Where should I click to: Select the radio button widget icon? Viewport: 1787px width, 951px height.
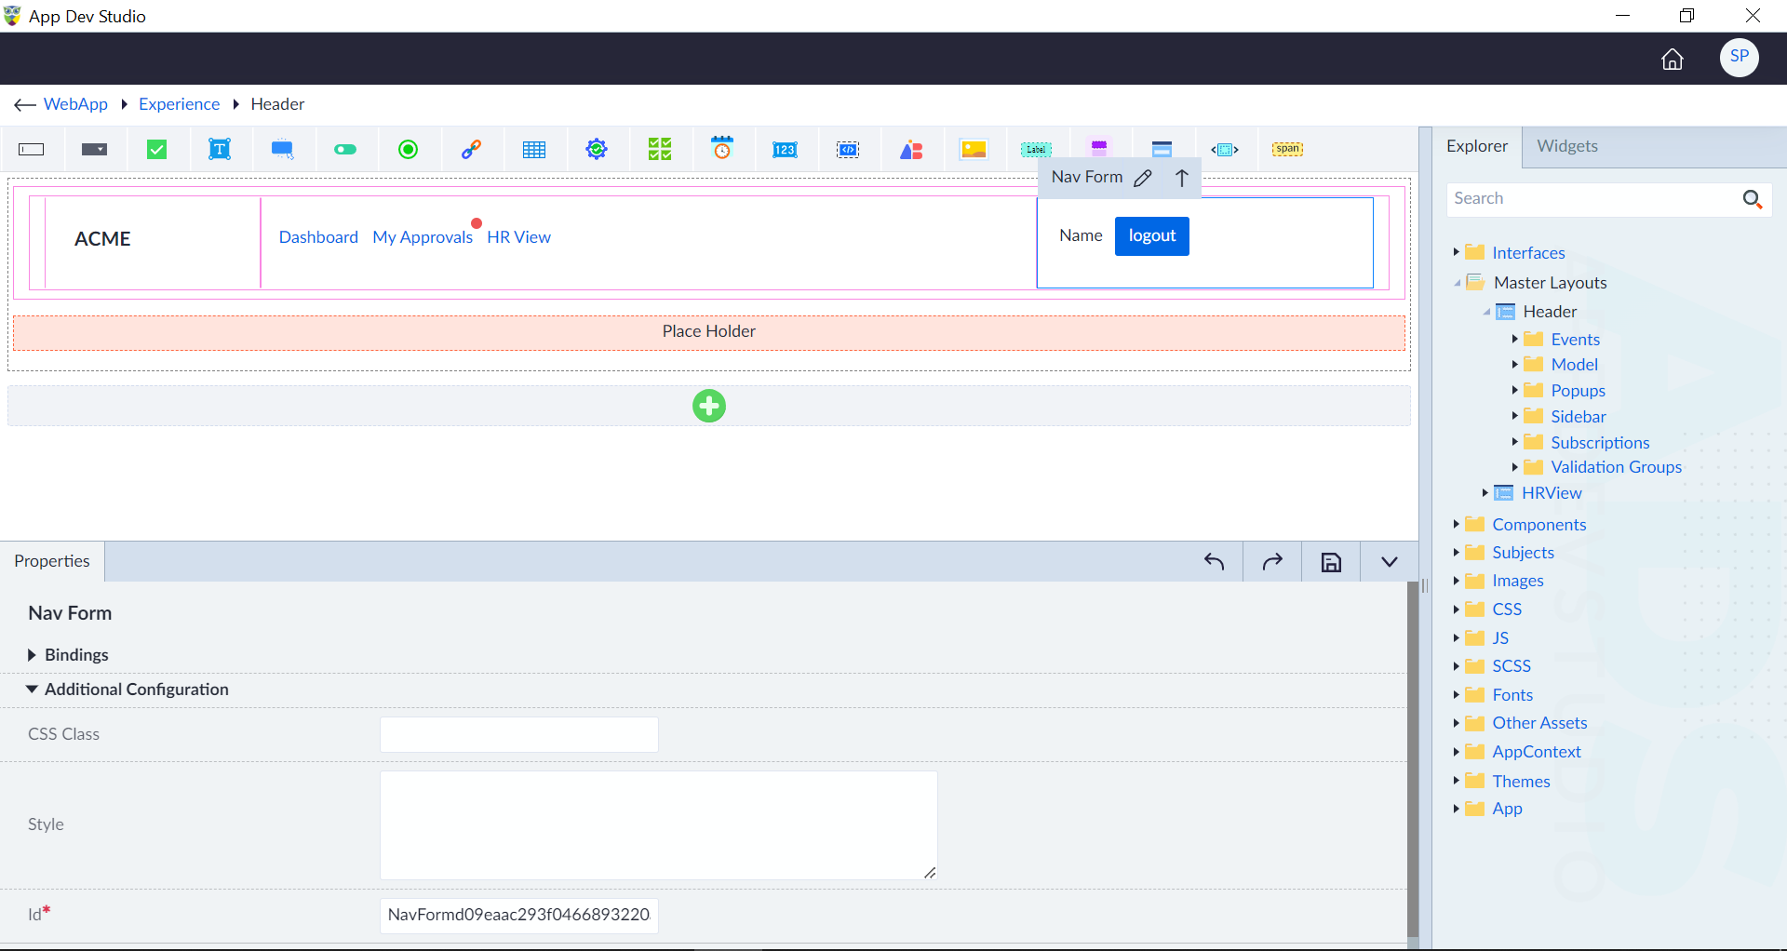408,149
